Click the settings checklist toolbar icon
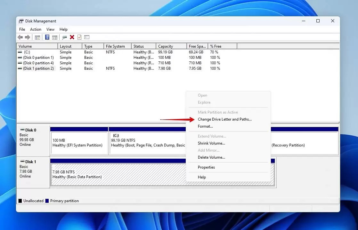 pos(87,37)
